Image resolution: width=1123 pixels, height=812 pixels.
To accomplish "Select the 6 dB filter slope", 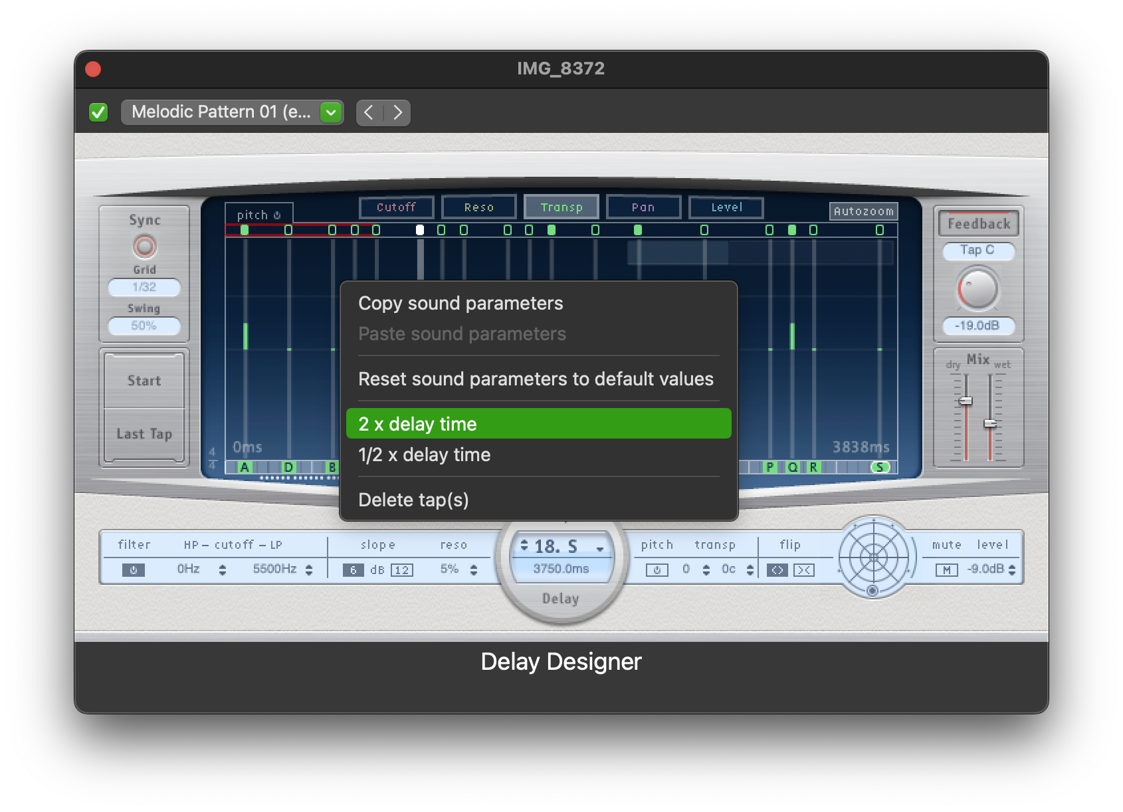I will pos(354,569).
